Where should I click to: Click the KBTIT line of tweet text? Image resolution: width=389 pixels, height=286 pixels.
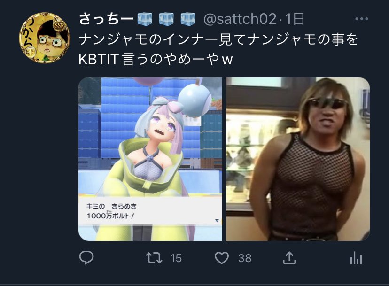156,59
